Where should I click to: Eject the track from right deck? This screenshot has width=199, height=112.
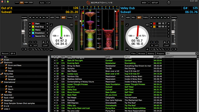tap(147, 49)
